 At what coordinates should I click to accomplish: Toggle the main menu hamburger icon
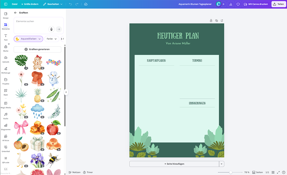[x=6, y=4]
